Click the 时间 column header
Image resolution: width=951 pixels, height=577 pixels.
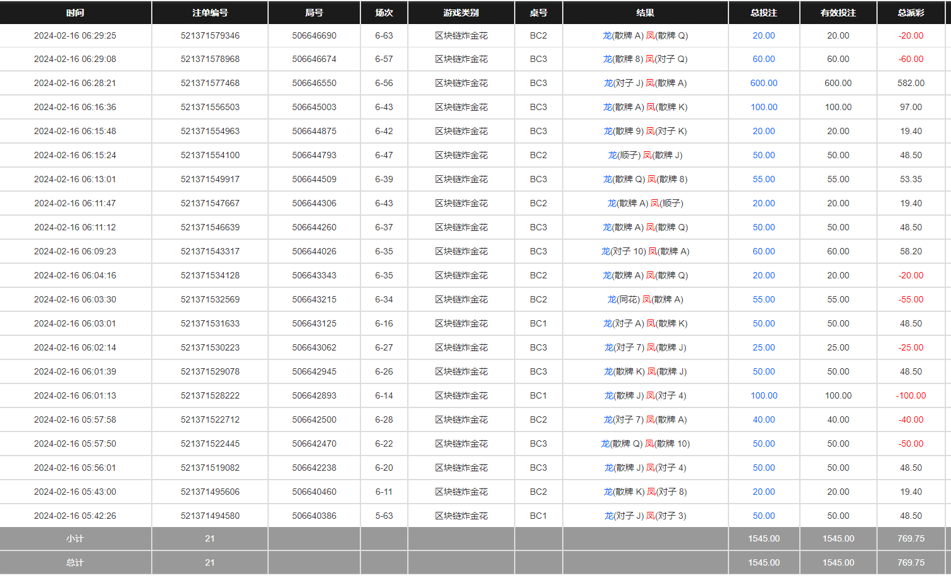[x=75, y=13]
